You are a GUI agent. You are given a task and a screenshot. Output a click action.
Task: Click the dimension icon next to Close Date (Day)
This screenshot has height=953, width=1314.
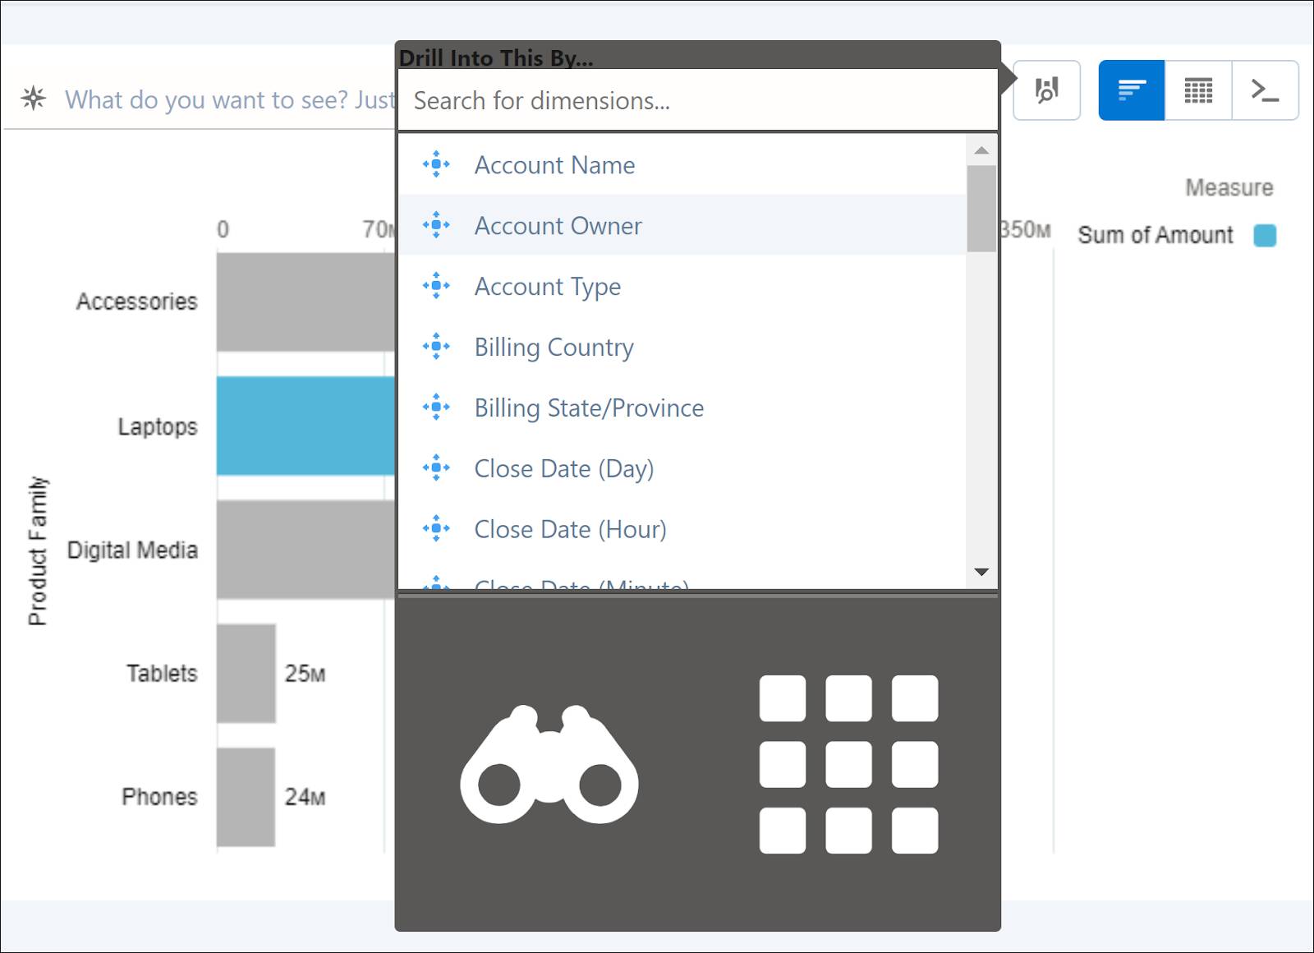point(436,468)
